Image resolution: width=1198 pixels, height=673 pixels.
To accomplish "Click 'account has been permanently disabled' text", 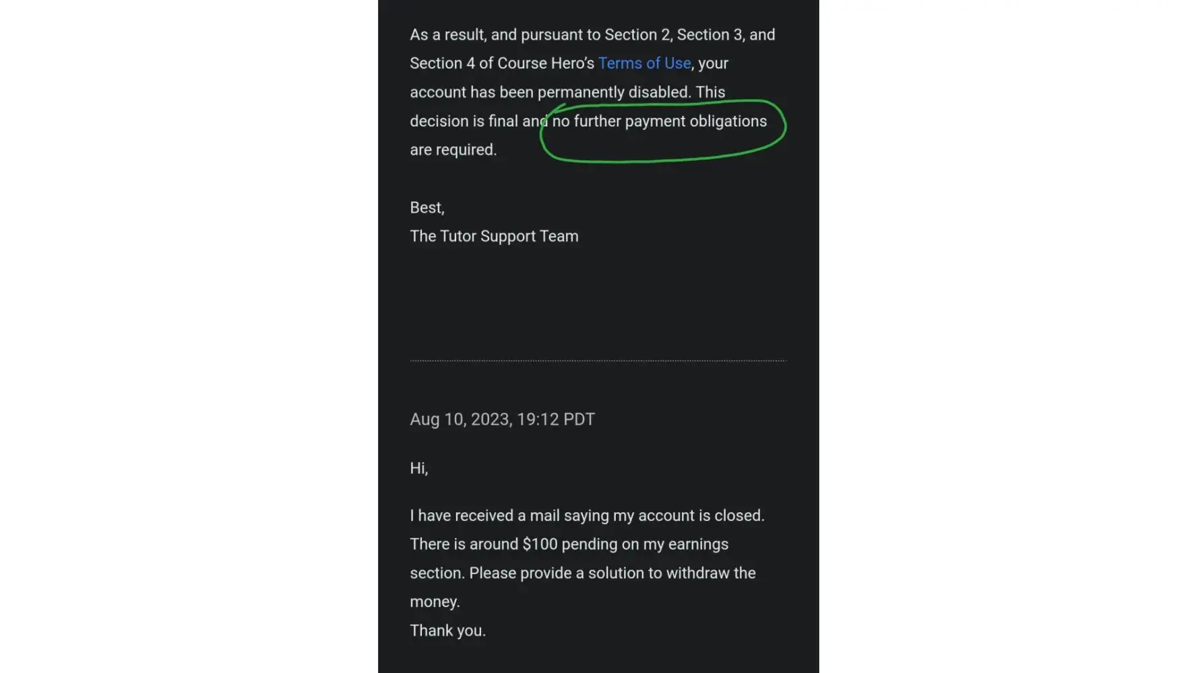I will [x=550, y=92].
